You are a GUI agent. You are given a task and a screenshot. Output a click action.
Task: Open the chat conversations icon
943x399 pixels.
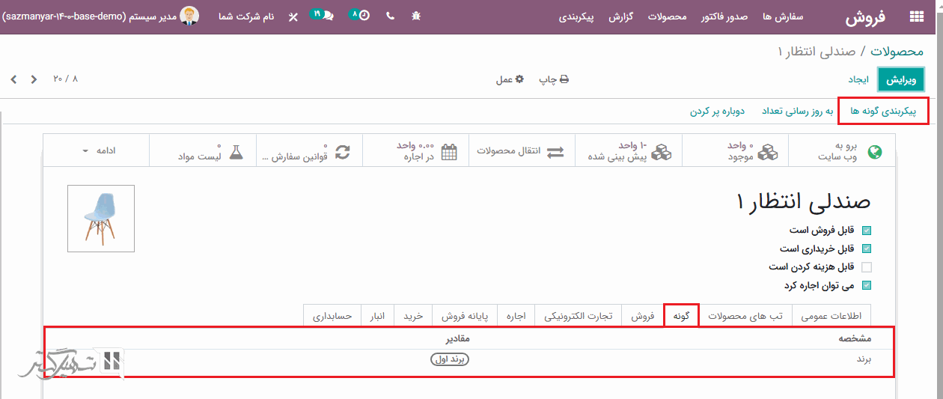point(323,15)
